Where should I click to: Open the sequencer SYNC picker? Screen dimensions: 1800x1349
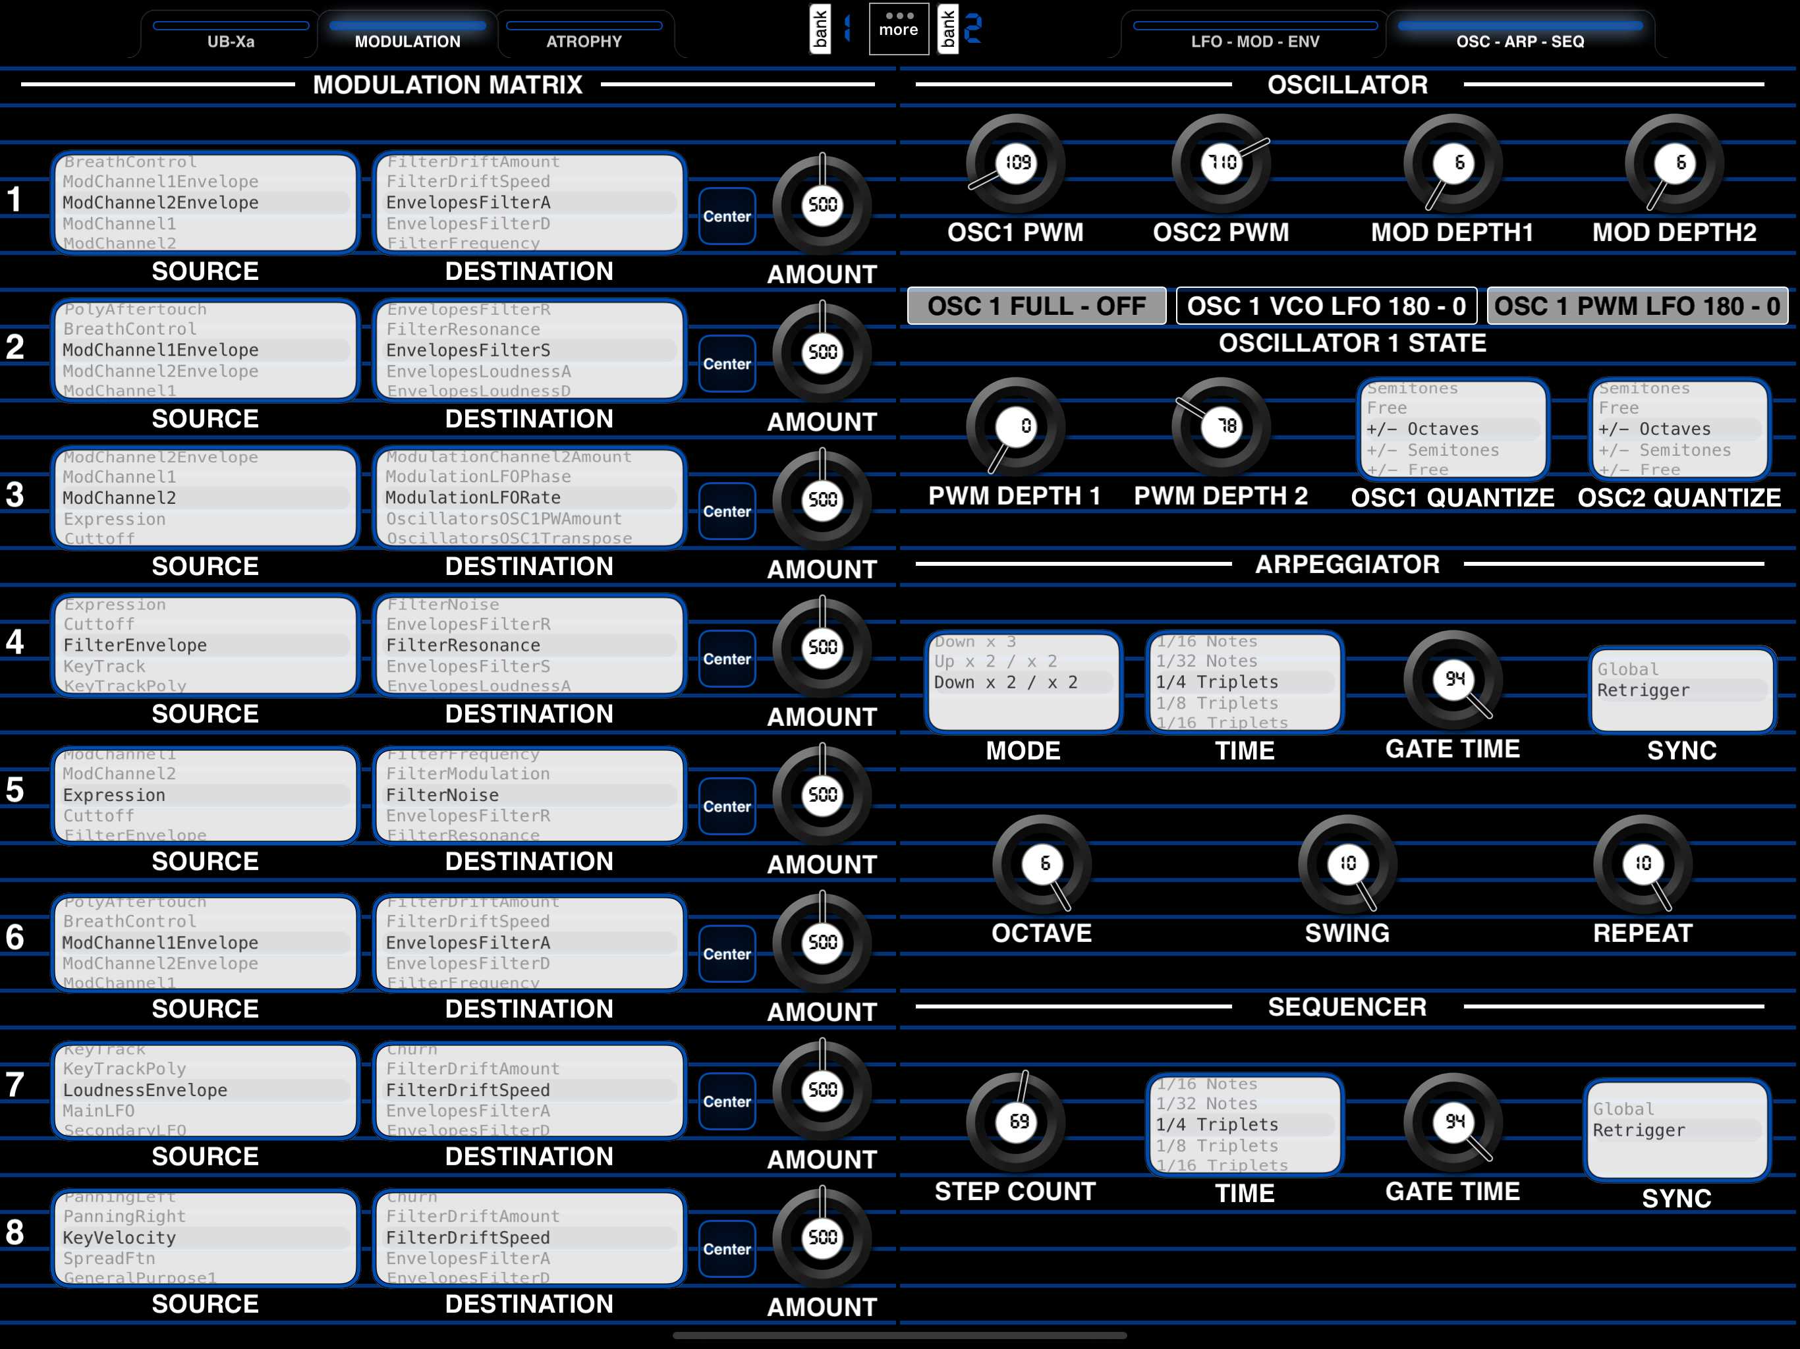1677,1129
